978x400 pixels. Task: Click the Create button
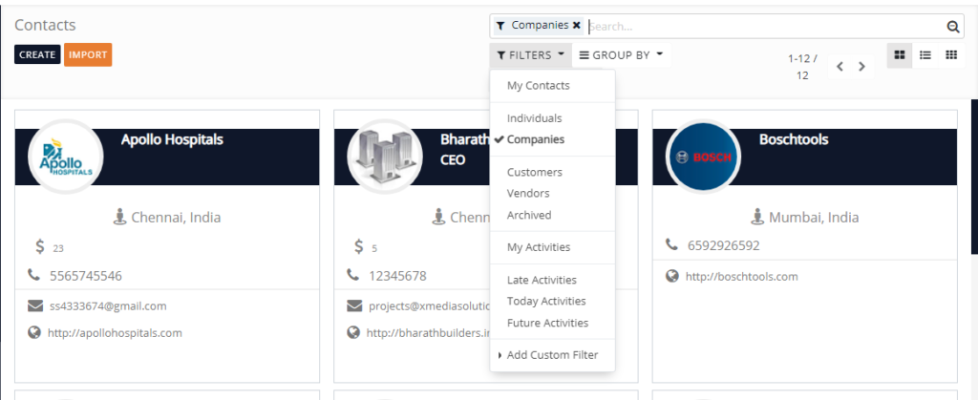37,54
